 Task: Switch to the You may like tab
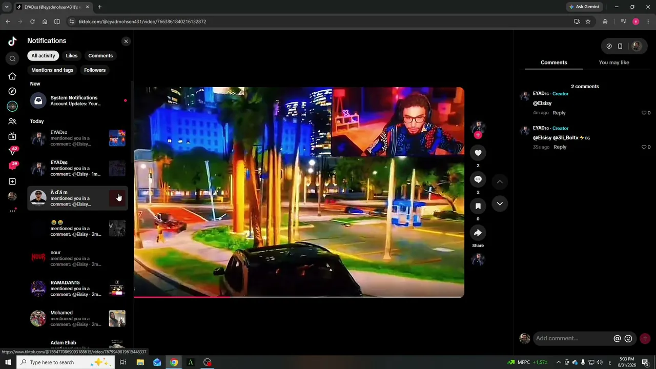pos(614,63)
